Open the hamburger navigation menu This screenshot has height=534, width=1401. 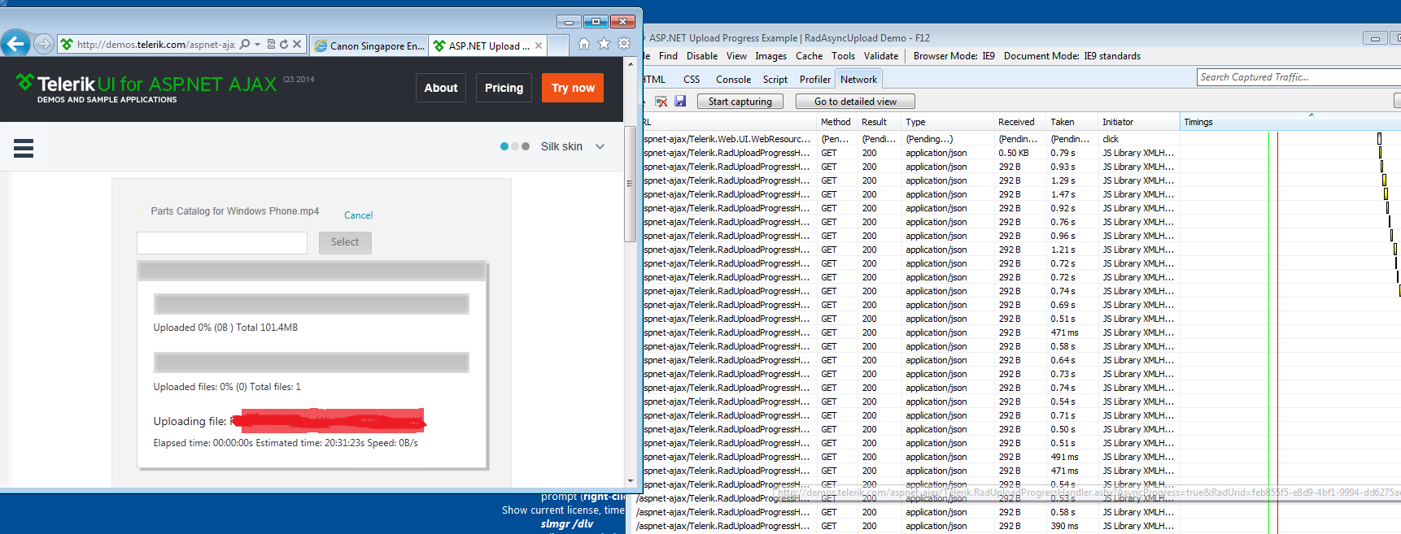click(24, 148)
